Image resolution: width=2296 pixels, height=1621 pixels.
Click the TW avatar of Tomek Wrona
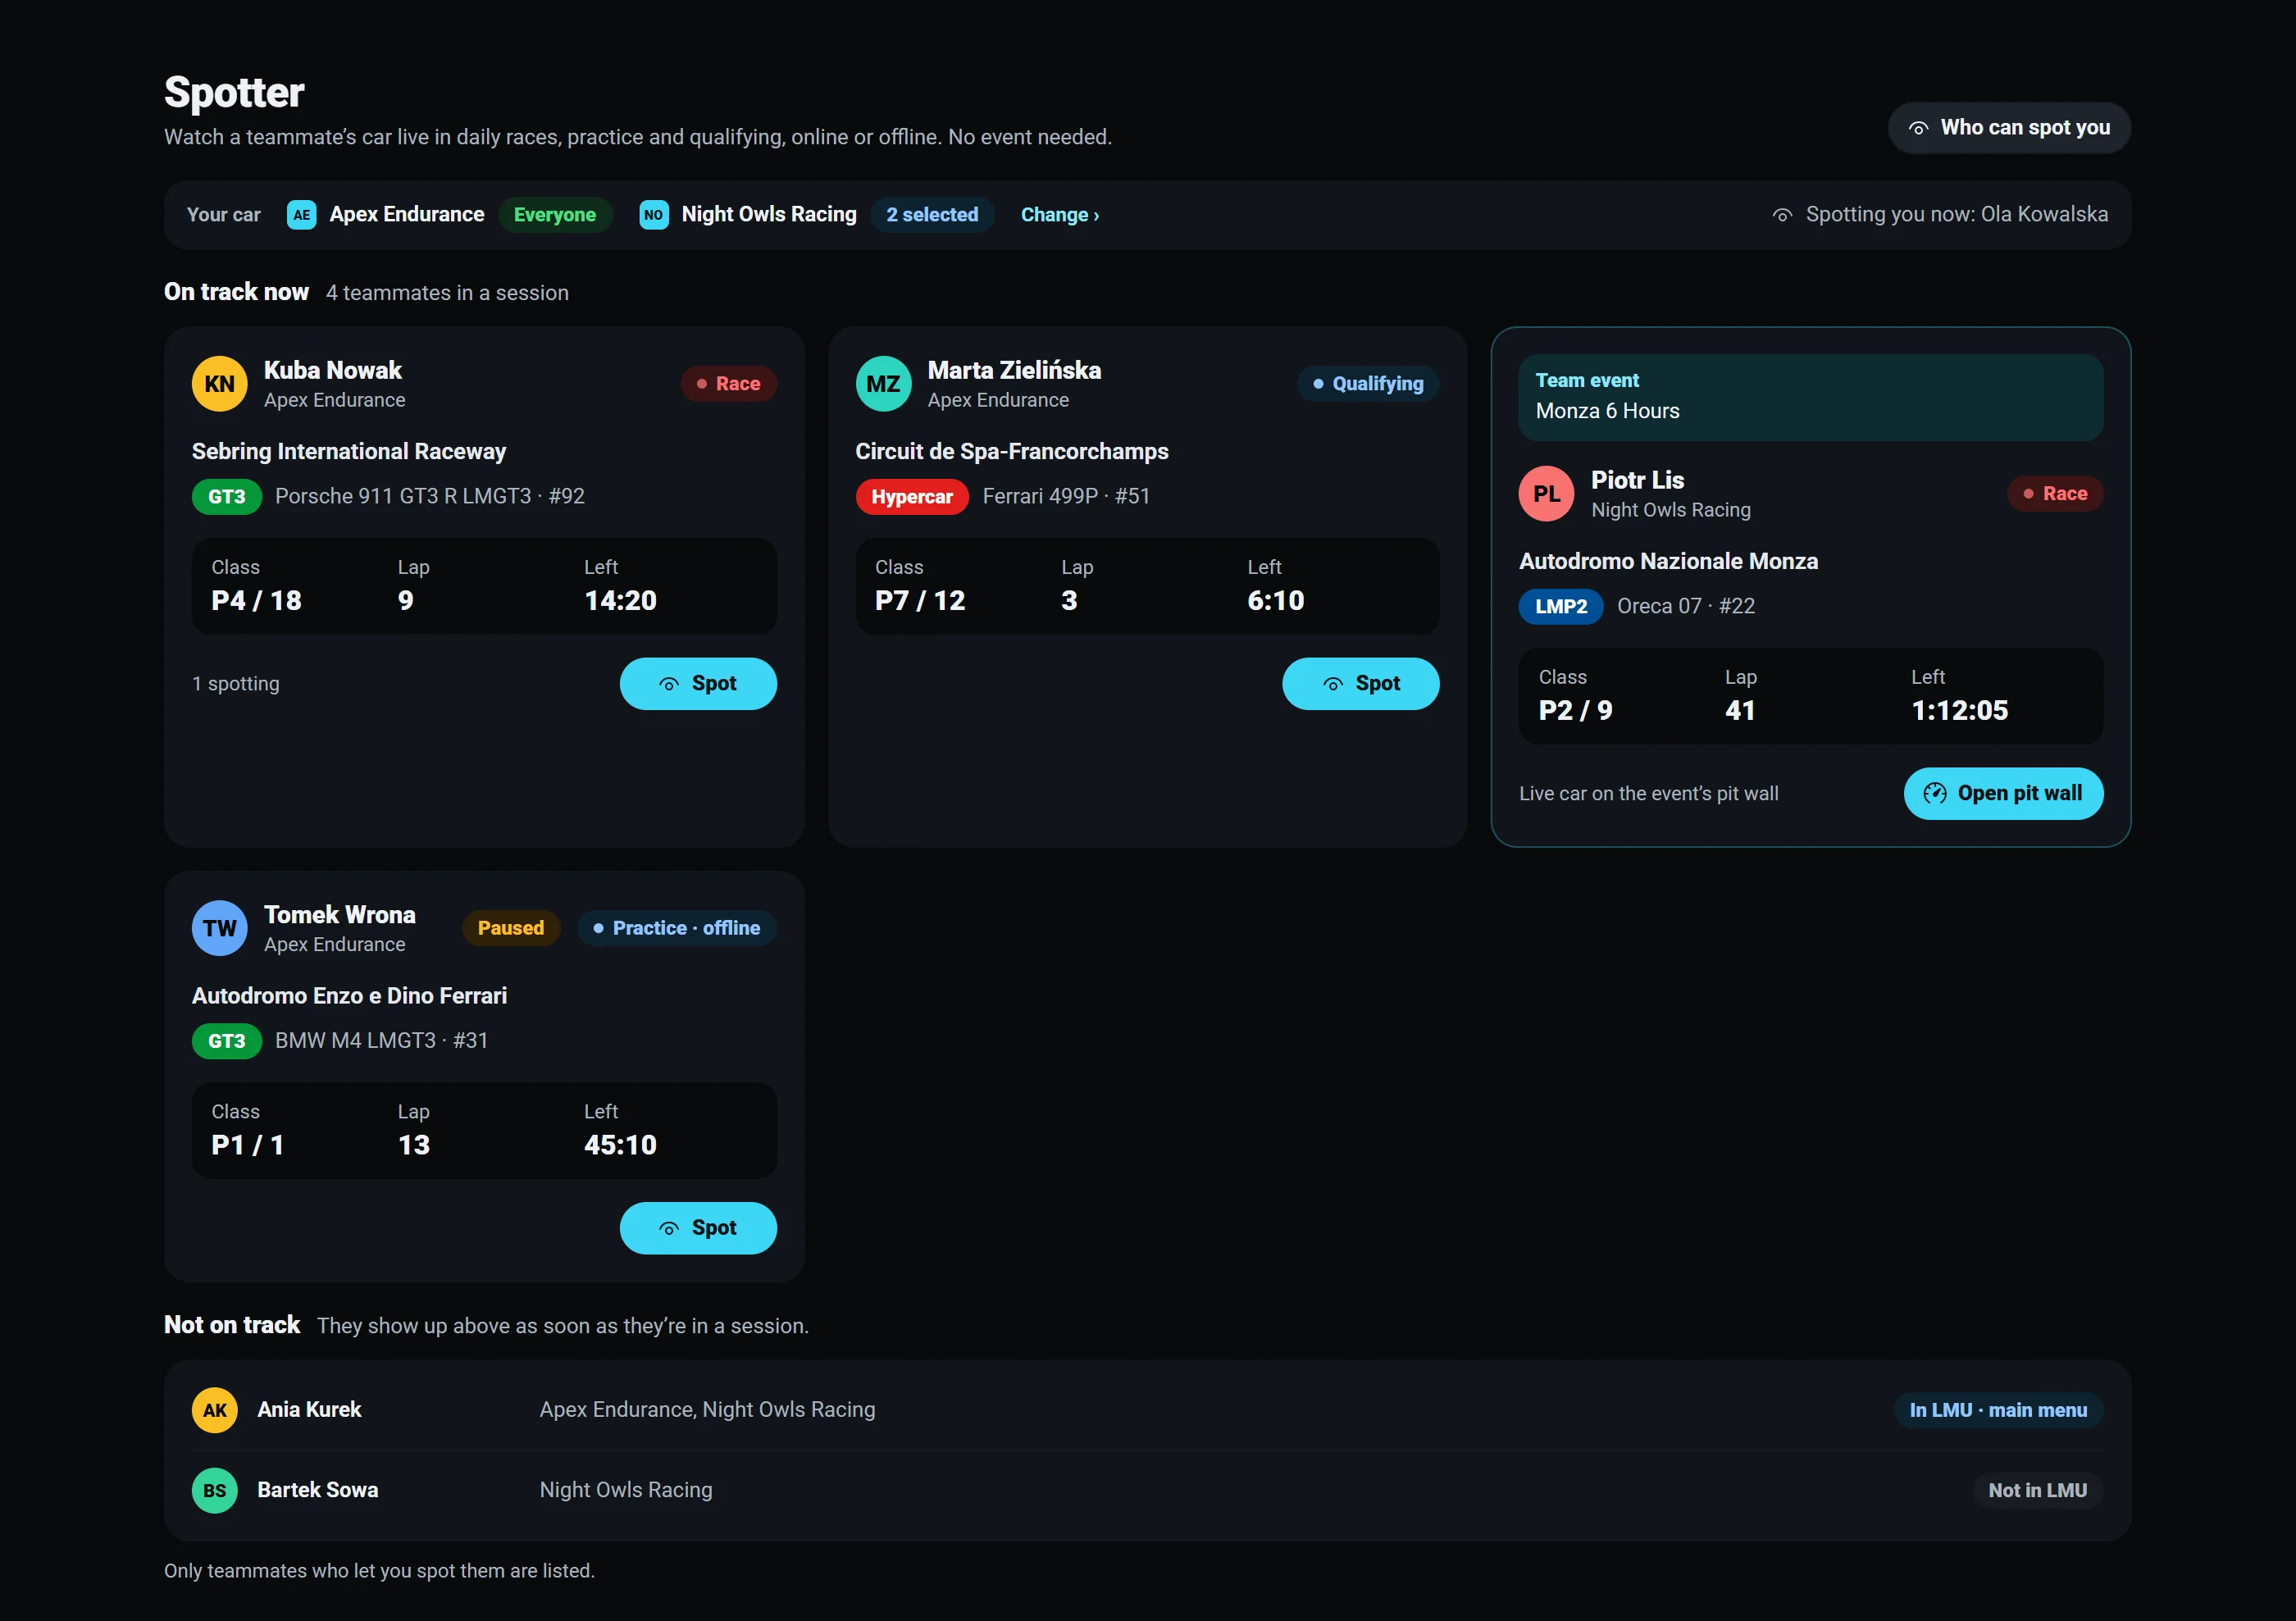pyautogui.click(x=220, y=928)
